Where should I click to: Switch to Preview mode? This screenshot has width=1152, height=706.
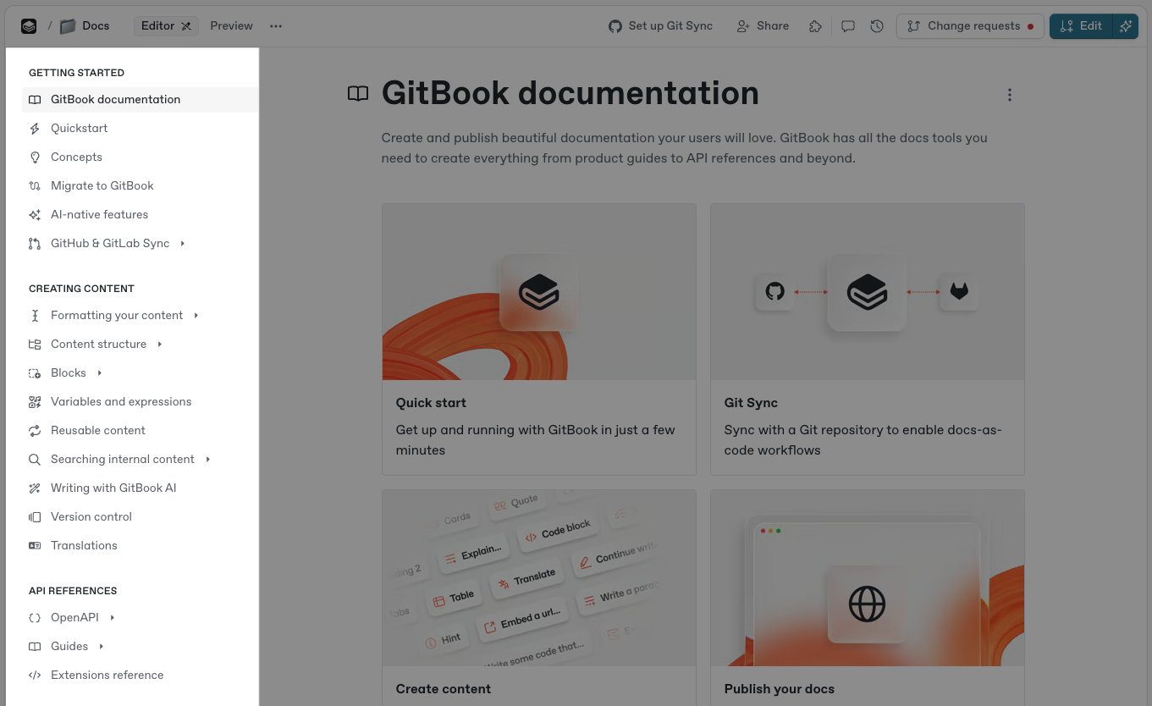[231, 26]
